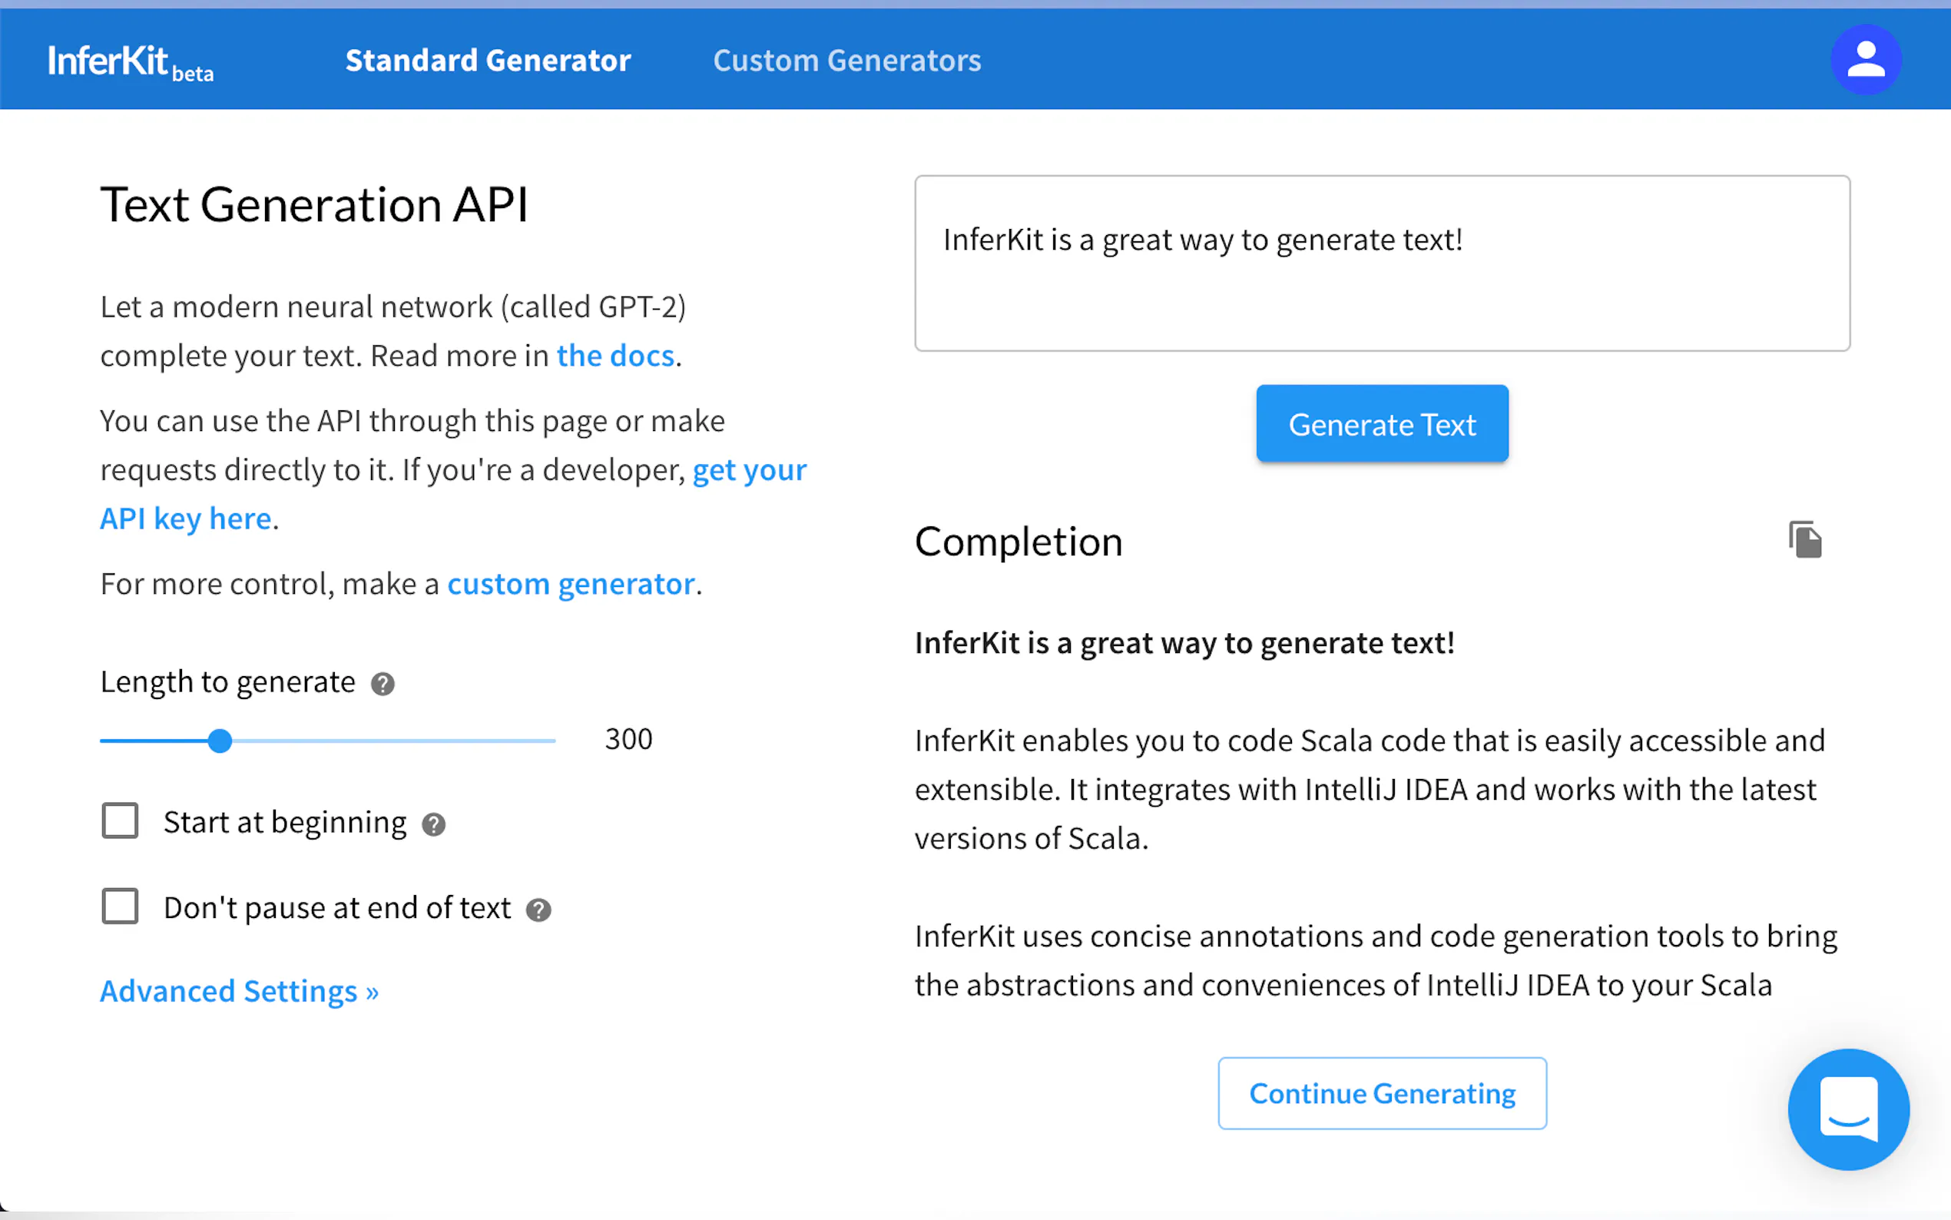
Task: Open the custom generator link
Action: [x=571, y=584]
